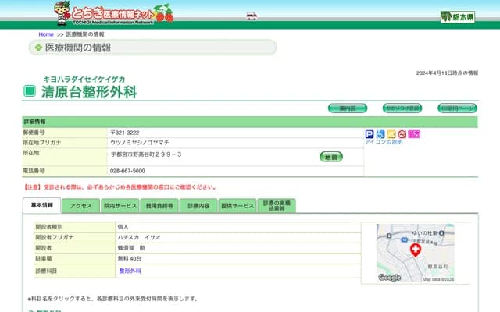Click the ambulance icon in header
Screen dimensions: 500x312
pyautogui.click(x=252, y=16)
